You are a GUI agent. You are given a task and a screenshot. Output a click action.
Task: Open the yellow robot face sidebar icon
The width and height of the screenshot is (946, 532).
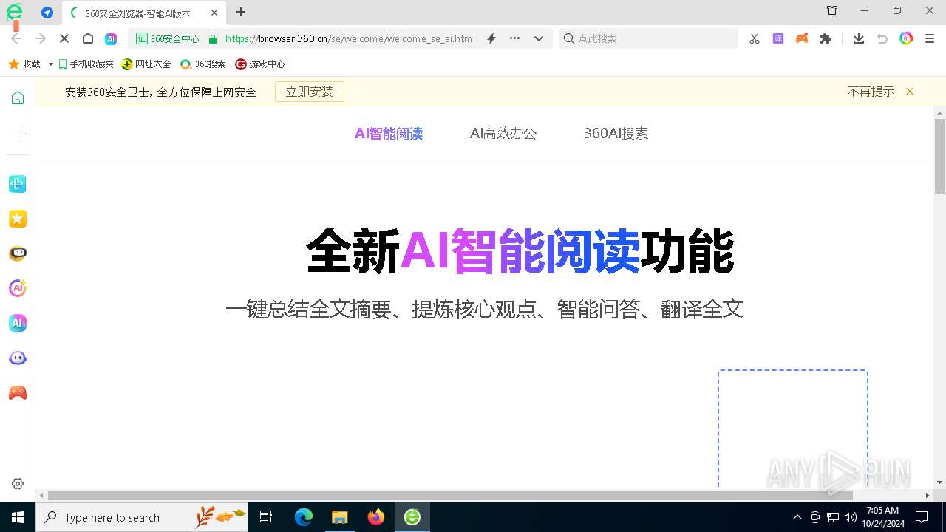(x=18, y=253)
